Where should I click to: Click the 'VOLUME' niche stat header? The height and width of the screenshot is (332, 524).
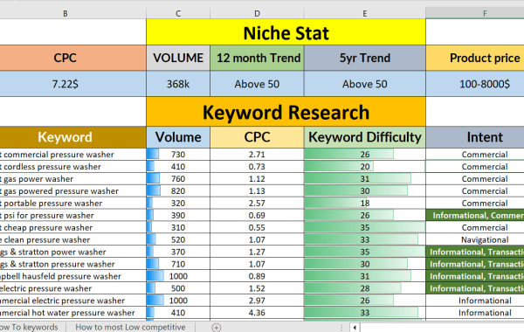[x=178, y=58]
